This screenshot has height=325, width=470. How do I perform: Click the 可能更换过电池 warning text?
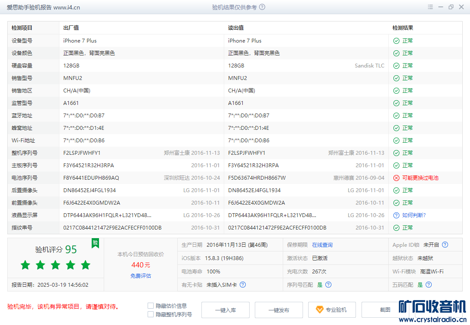[420, 178]
